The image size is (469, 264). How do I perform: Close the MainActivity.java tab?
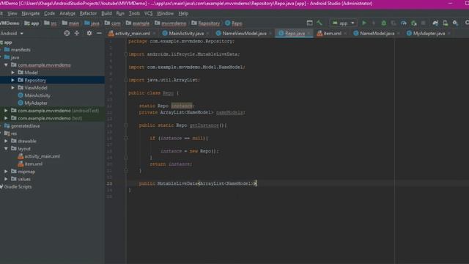208,34
